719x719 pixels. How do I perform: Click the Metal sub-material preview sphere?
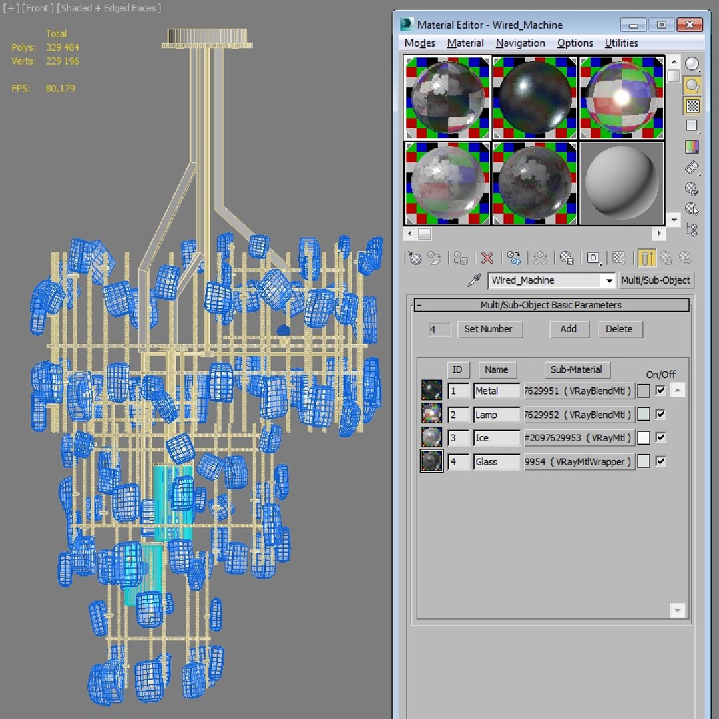pos(431,390)
